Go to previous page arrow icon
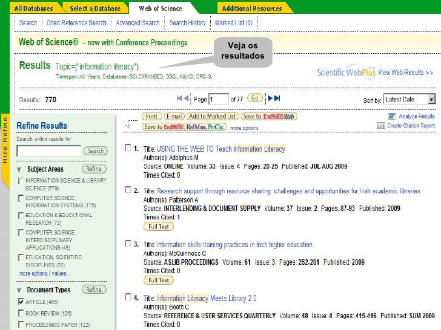The width and height of the screenshot is (441, 330). (x=186, y=98)
